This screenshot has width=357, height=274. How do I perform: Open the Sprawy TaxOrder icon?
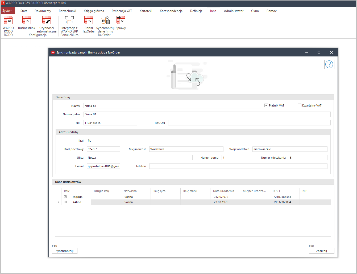[x=121, y=21]
